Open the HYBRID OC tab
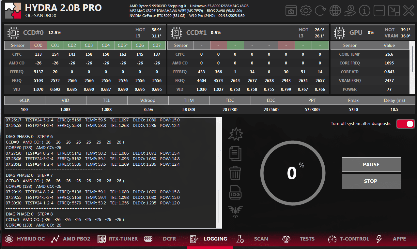This screenshot has height=249, width=417. pyautogui.click(x=31, y=239)
